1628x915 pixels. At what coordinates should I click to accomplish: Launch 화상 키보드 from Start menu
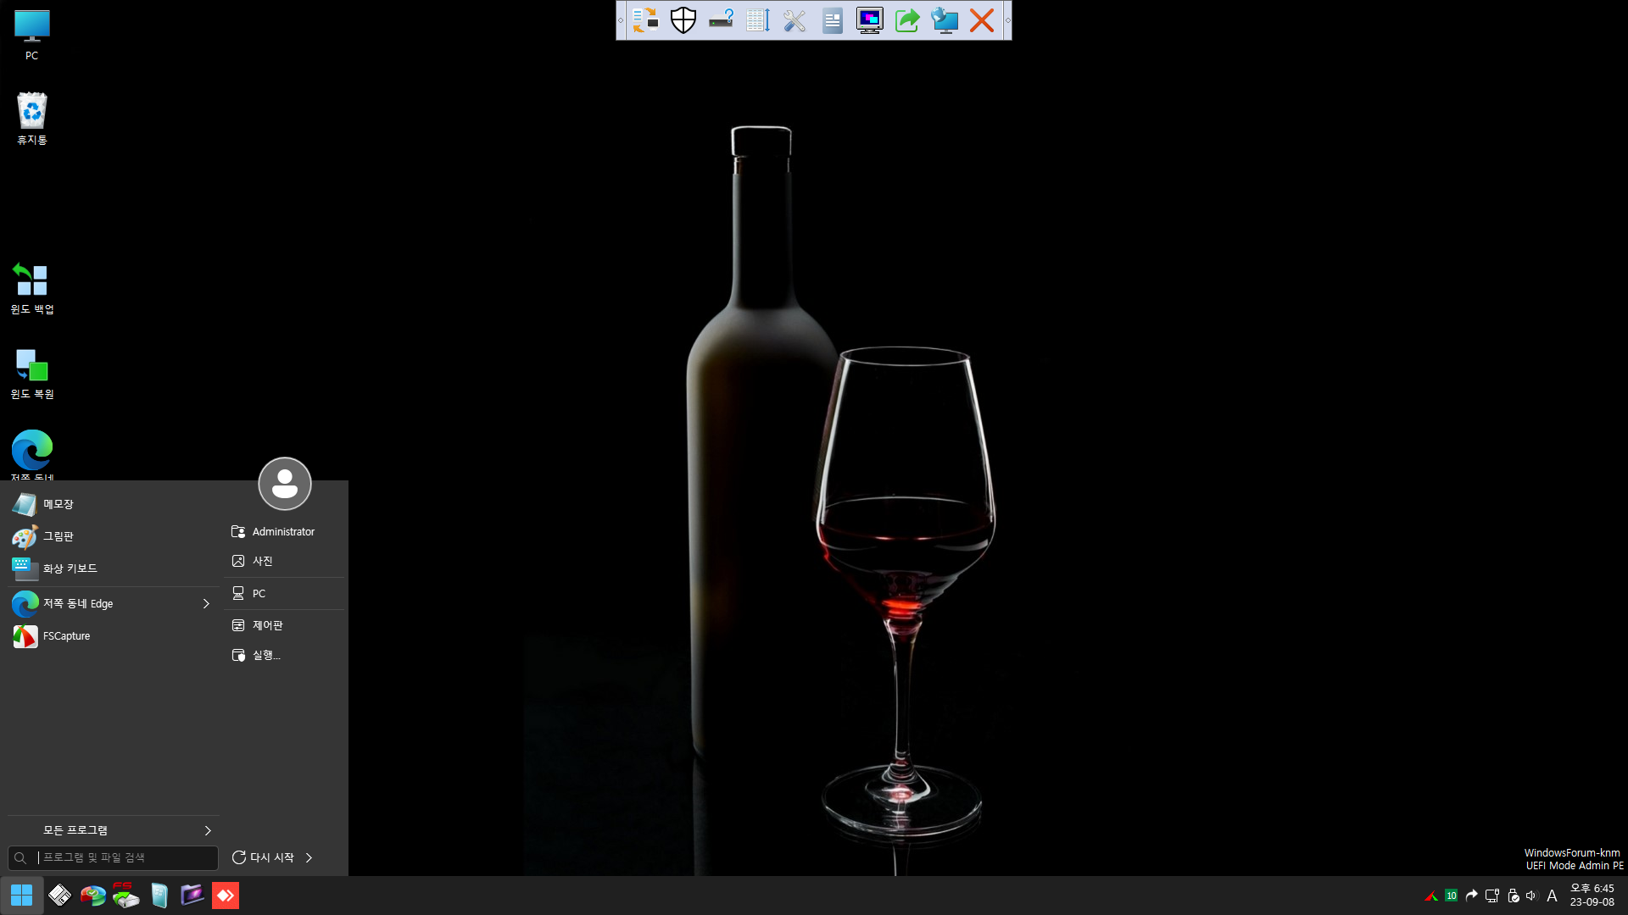click(x=114, y=568)
